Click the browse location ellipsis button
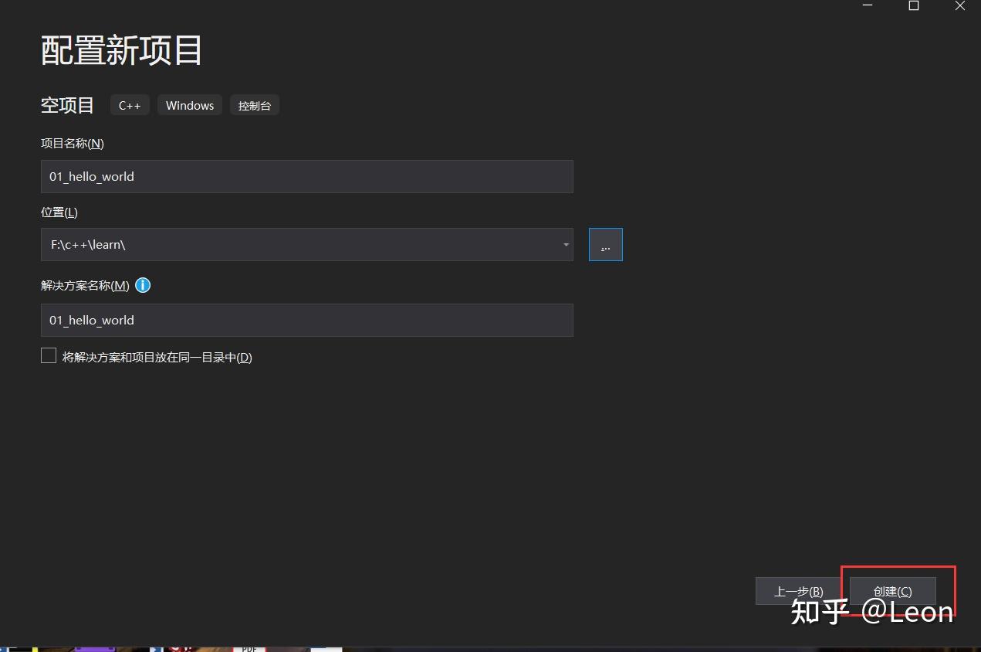 pyautogui.click(x=605, y=245)
